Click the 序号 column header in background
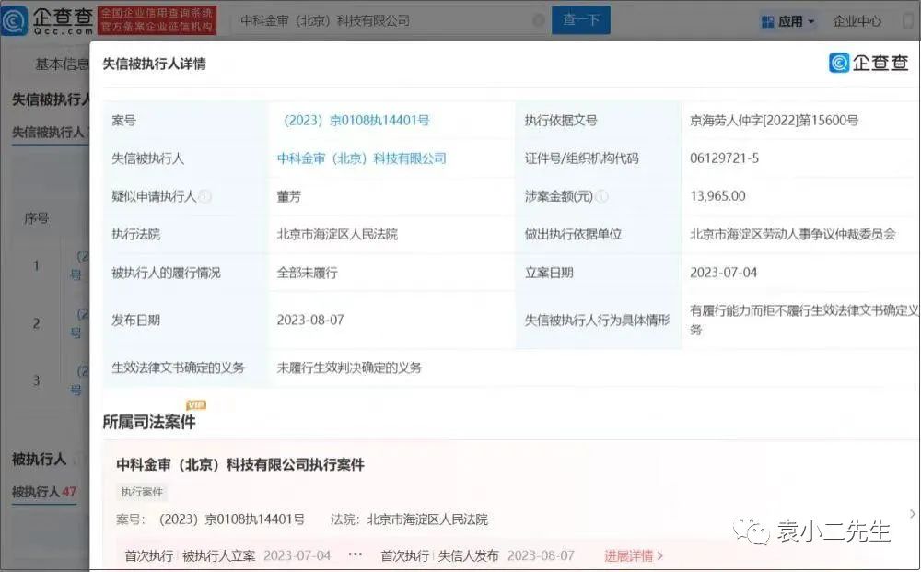Image resolution: width=921 pixels, height=572 pixels. tap(37, 218)
